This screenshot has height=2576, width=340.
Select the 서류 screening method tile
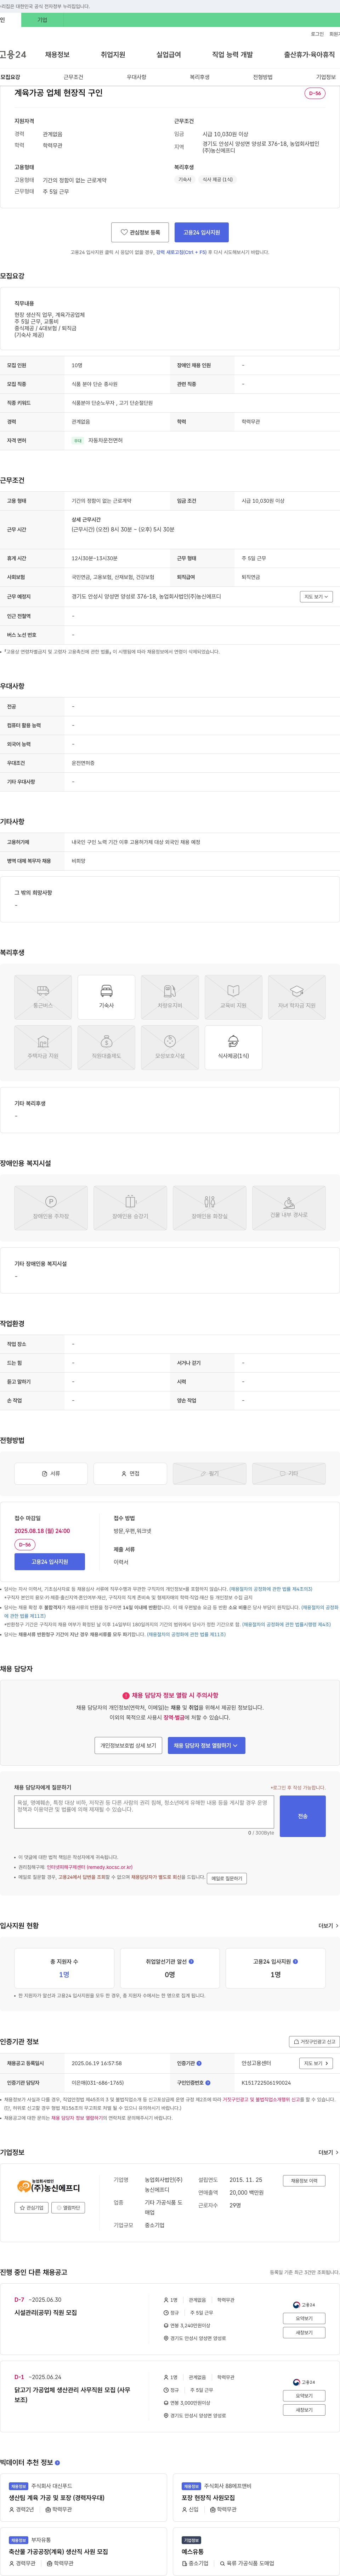(51, 1474)
